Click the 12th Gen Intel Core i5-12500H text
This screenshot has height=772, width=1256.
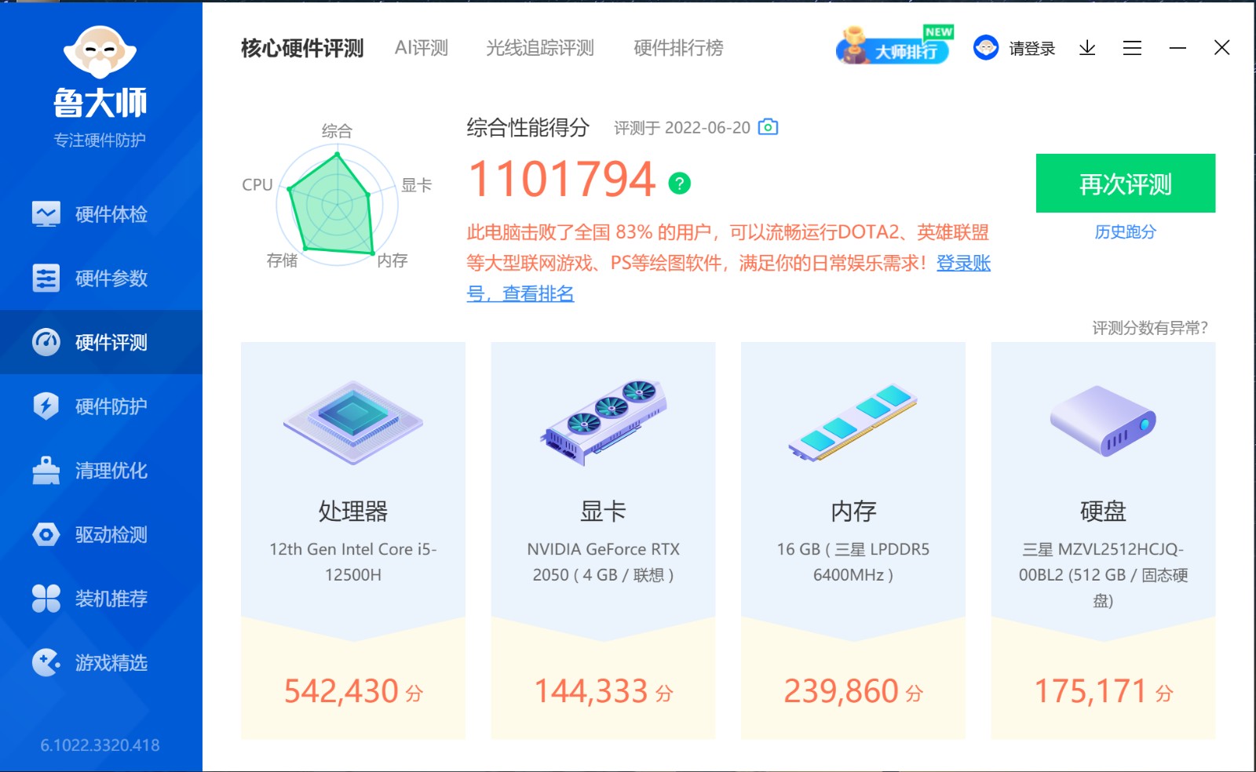coord(353,562)
